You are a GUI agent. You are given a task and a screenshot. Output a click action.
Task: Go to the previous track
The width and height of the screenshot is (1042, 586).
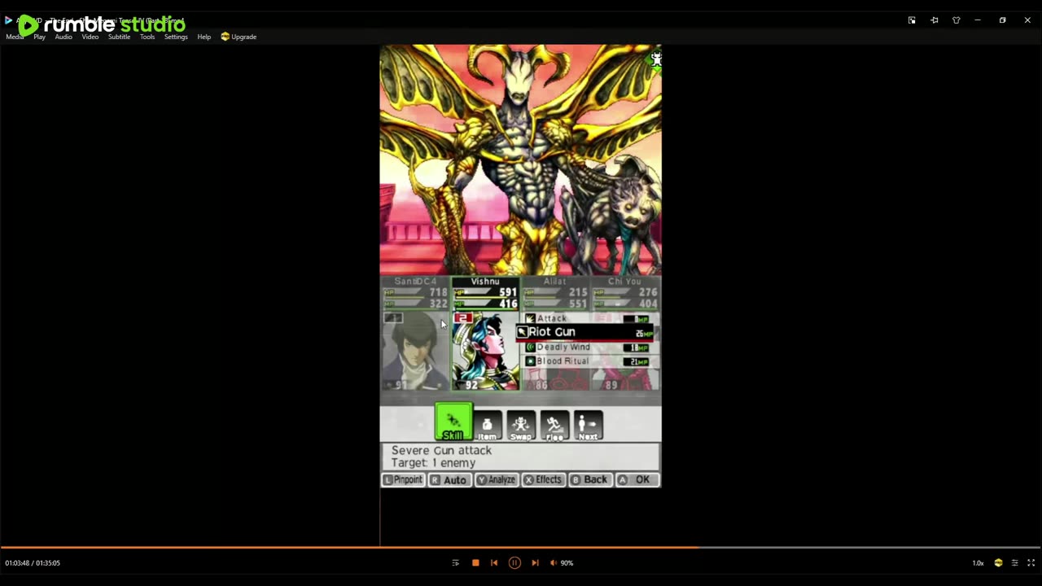494,562
